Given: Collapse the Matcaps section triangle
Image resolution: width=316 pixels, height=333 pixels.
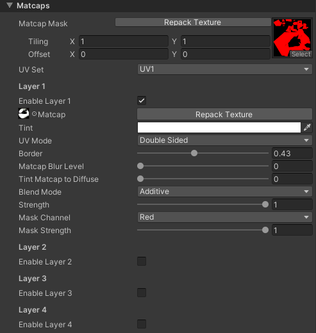Looking at the screenshot, I should pyautogui.click(x=10, y=5).
